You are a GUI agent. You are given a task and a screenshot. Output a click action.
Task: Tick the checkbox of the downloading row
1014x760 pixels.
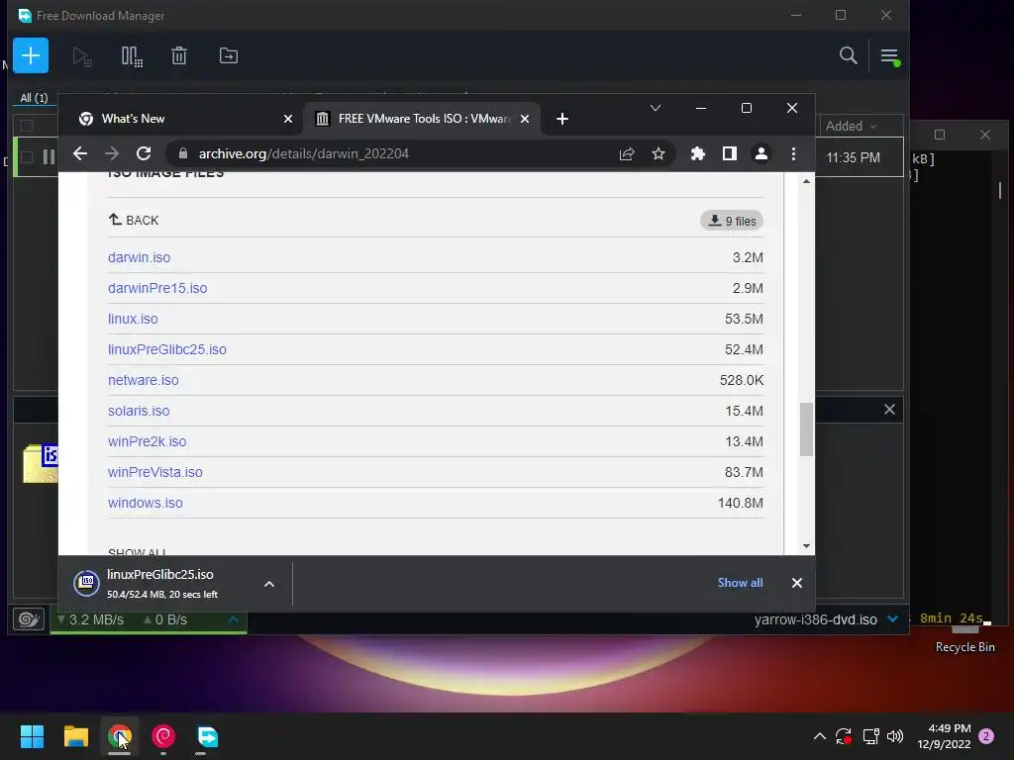coord(27,157)
